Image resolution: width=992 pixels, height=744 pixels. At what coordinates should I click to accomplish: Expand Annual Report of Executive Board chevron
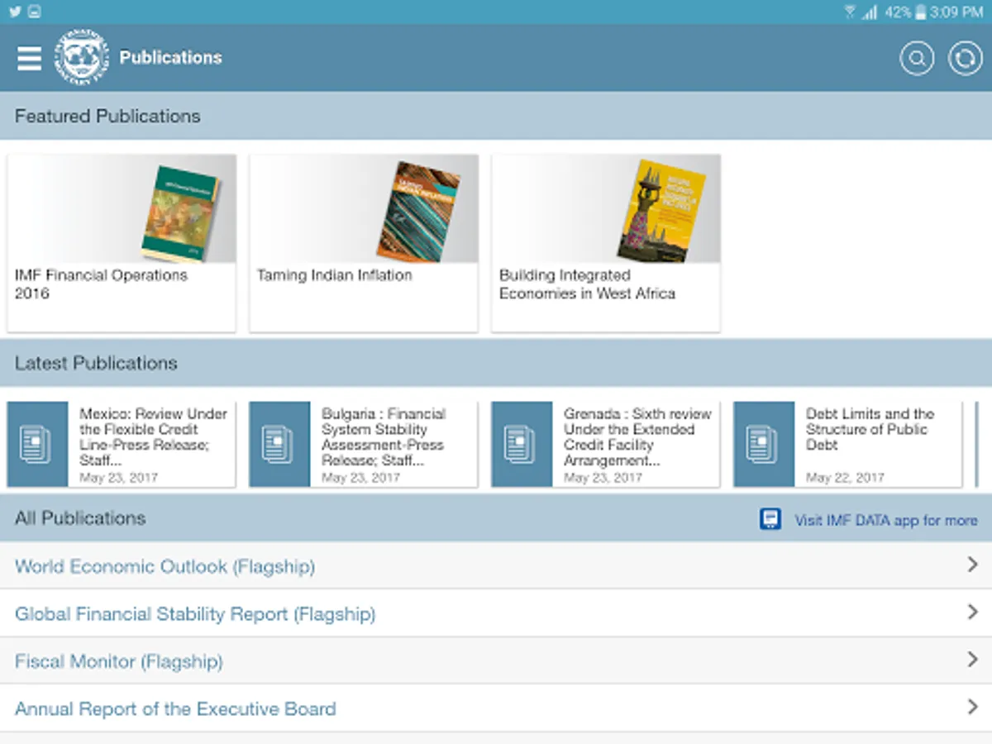(972, 707)
